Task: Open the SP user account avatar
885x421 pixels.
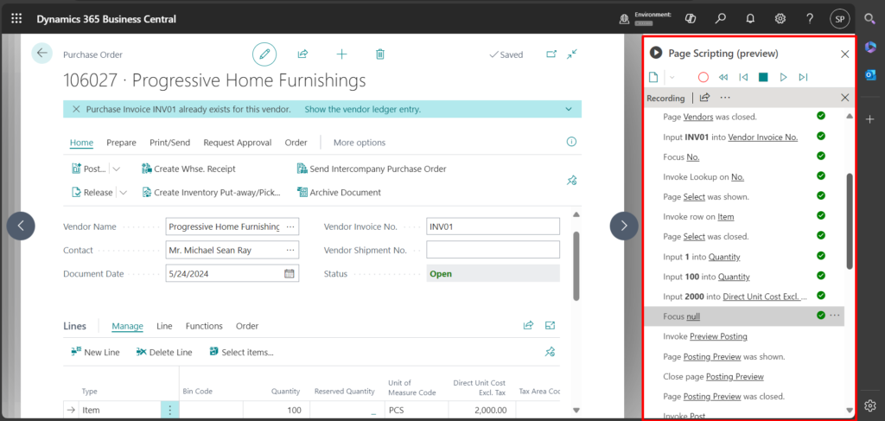Action: click(x=840, y=19)
